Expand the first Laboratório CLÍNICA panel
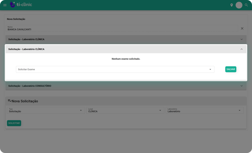Screen dimensions: 252x153 point(126,39)
